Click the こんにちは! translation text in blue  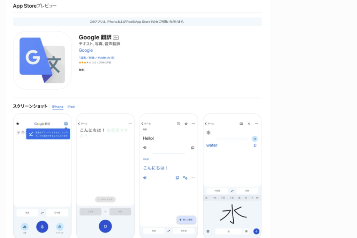(x=155, y=168)
